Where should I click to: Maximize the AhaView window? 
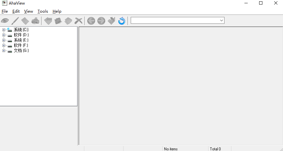pyautogui.click(x=261, y=3)
